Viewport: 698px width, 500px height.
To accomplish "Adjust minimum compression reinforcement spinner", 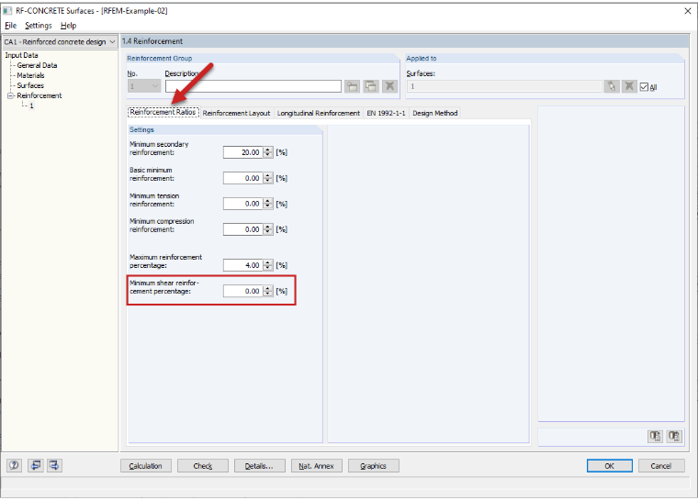I will click(x=267, y=229).
